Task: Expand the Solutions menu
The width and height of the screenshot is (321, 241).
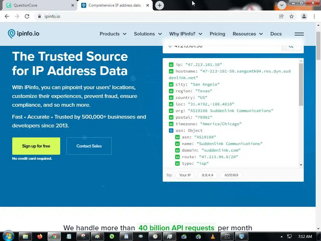Action: coord(148,34)
